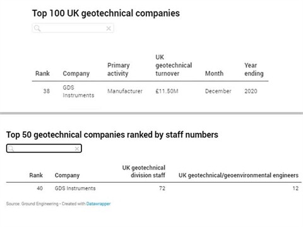
Task: Sort staff table by Company header
Action: click(67, 175)
